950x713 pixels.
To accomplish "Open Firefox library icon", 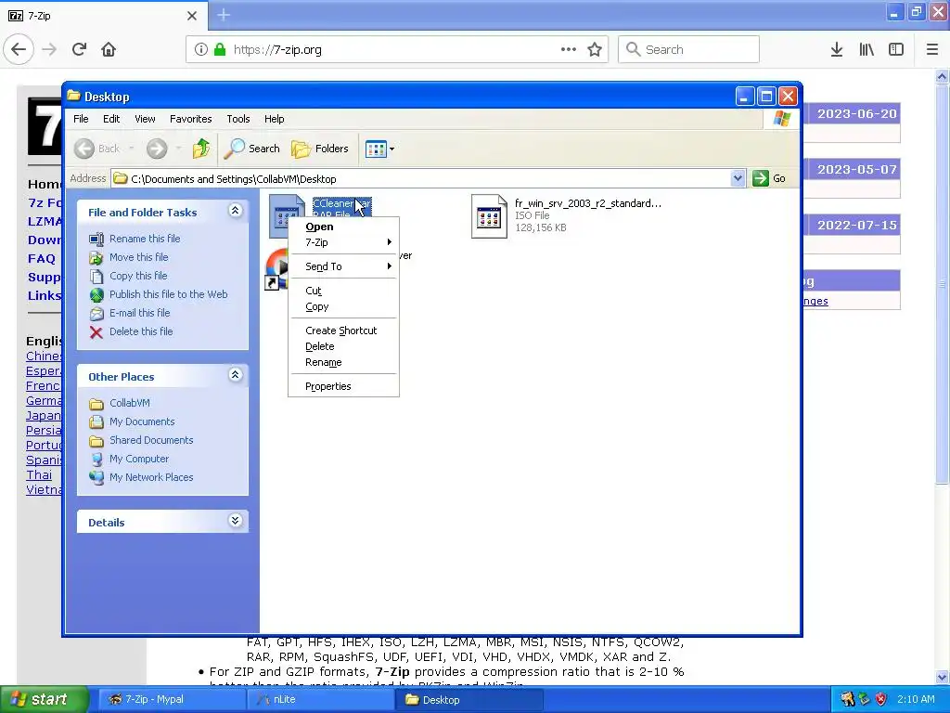I will click(x=867, y=49).
